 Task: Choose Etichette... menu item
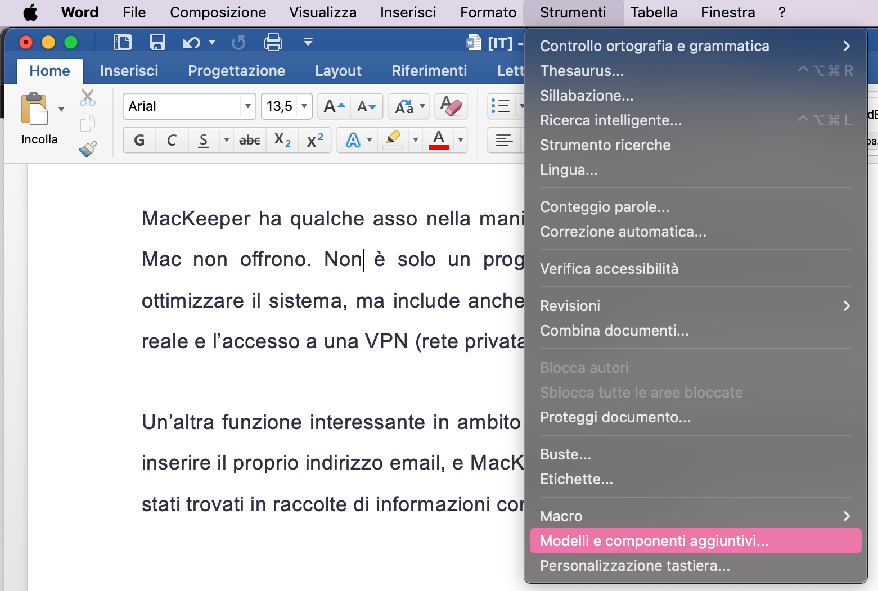(x=696, y=479)
